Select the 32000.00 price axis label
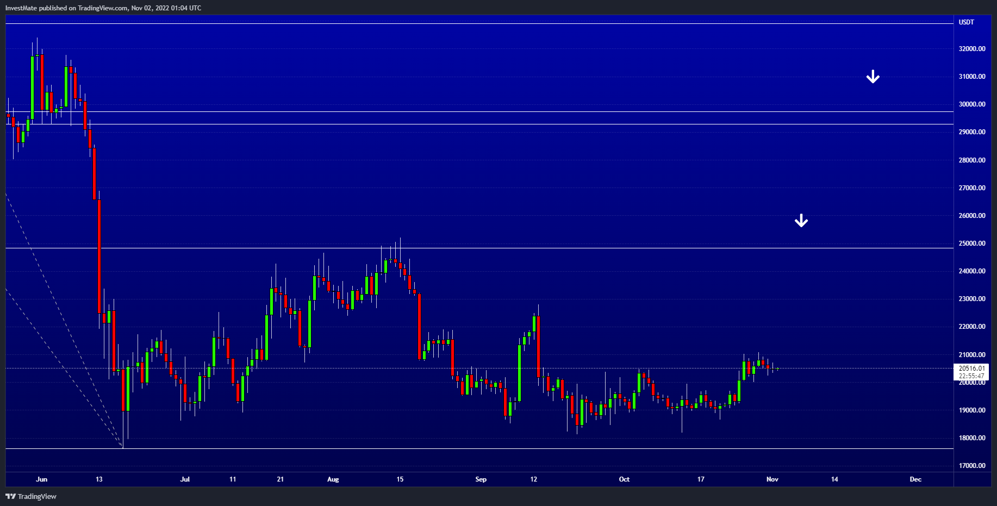 pyautogui.click(x=972, y=49)
